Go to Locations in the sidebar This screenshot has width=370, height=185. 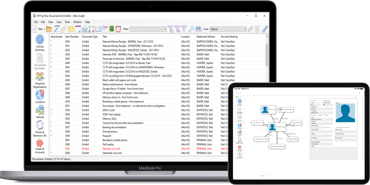[x=40, y=97]
